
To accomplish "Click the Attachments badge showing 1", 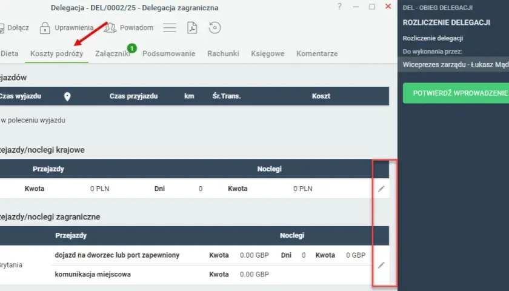I will (x=132, y=48).
